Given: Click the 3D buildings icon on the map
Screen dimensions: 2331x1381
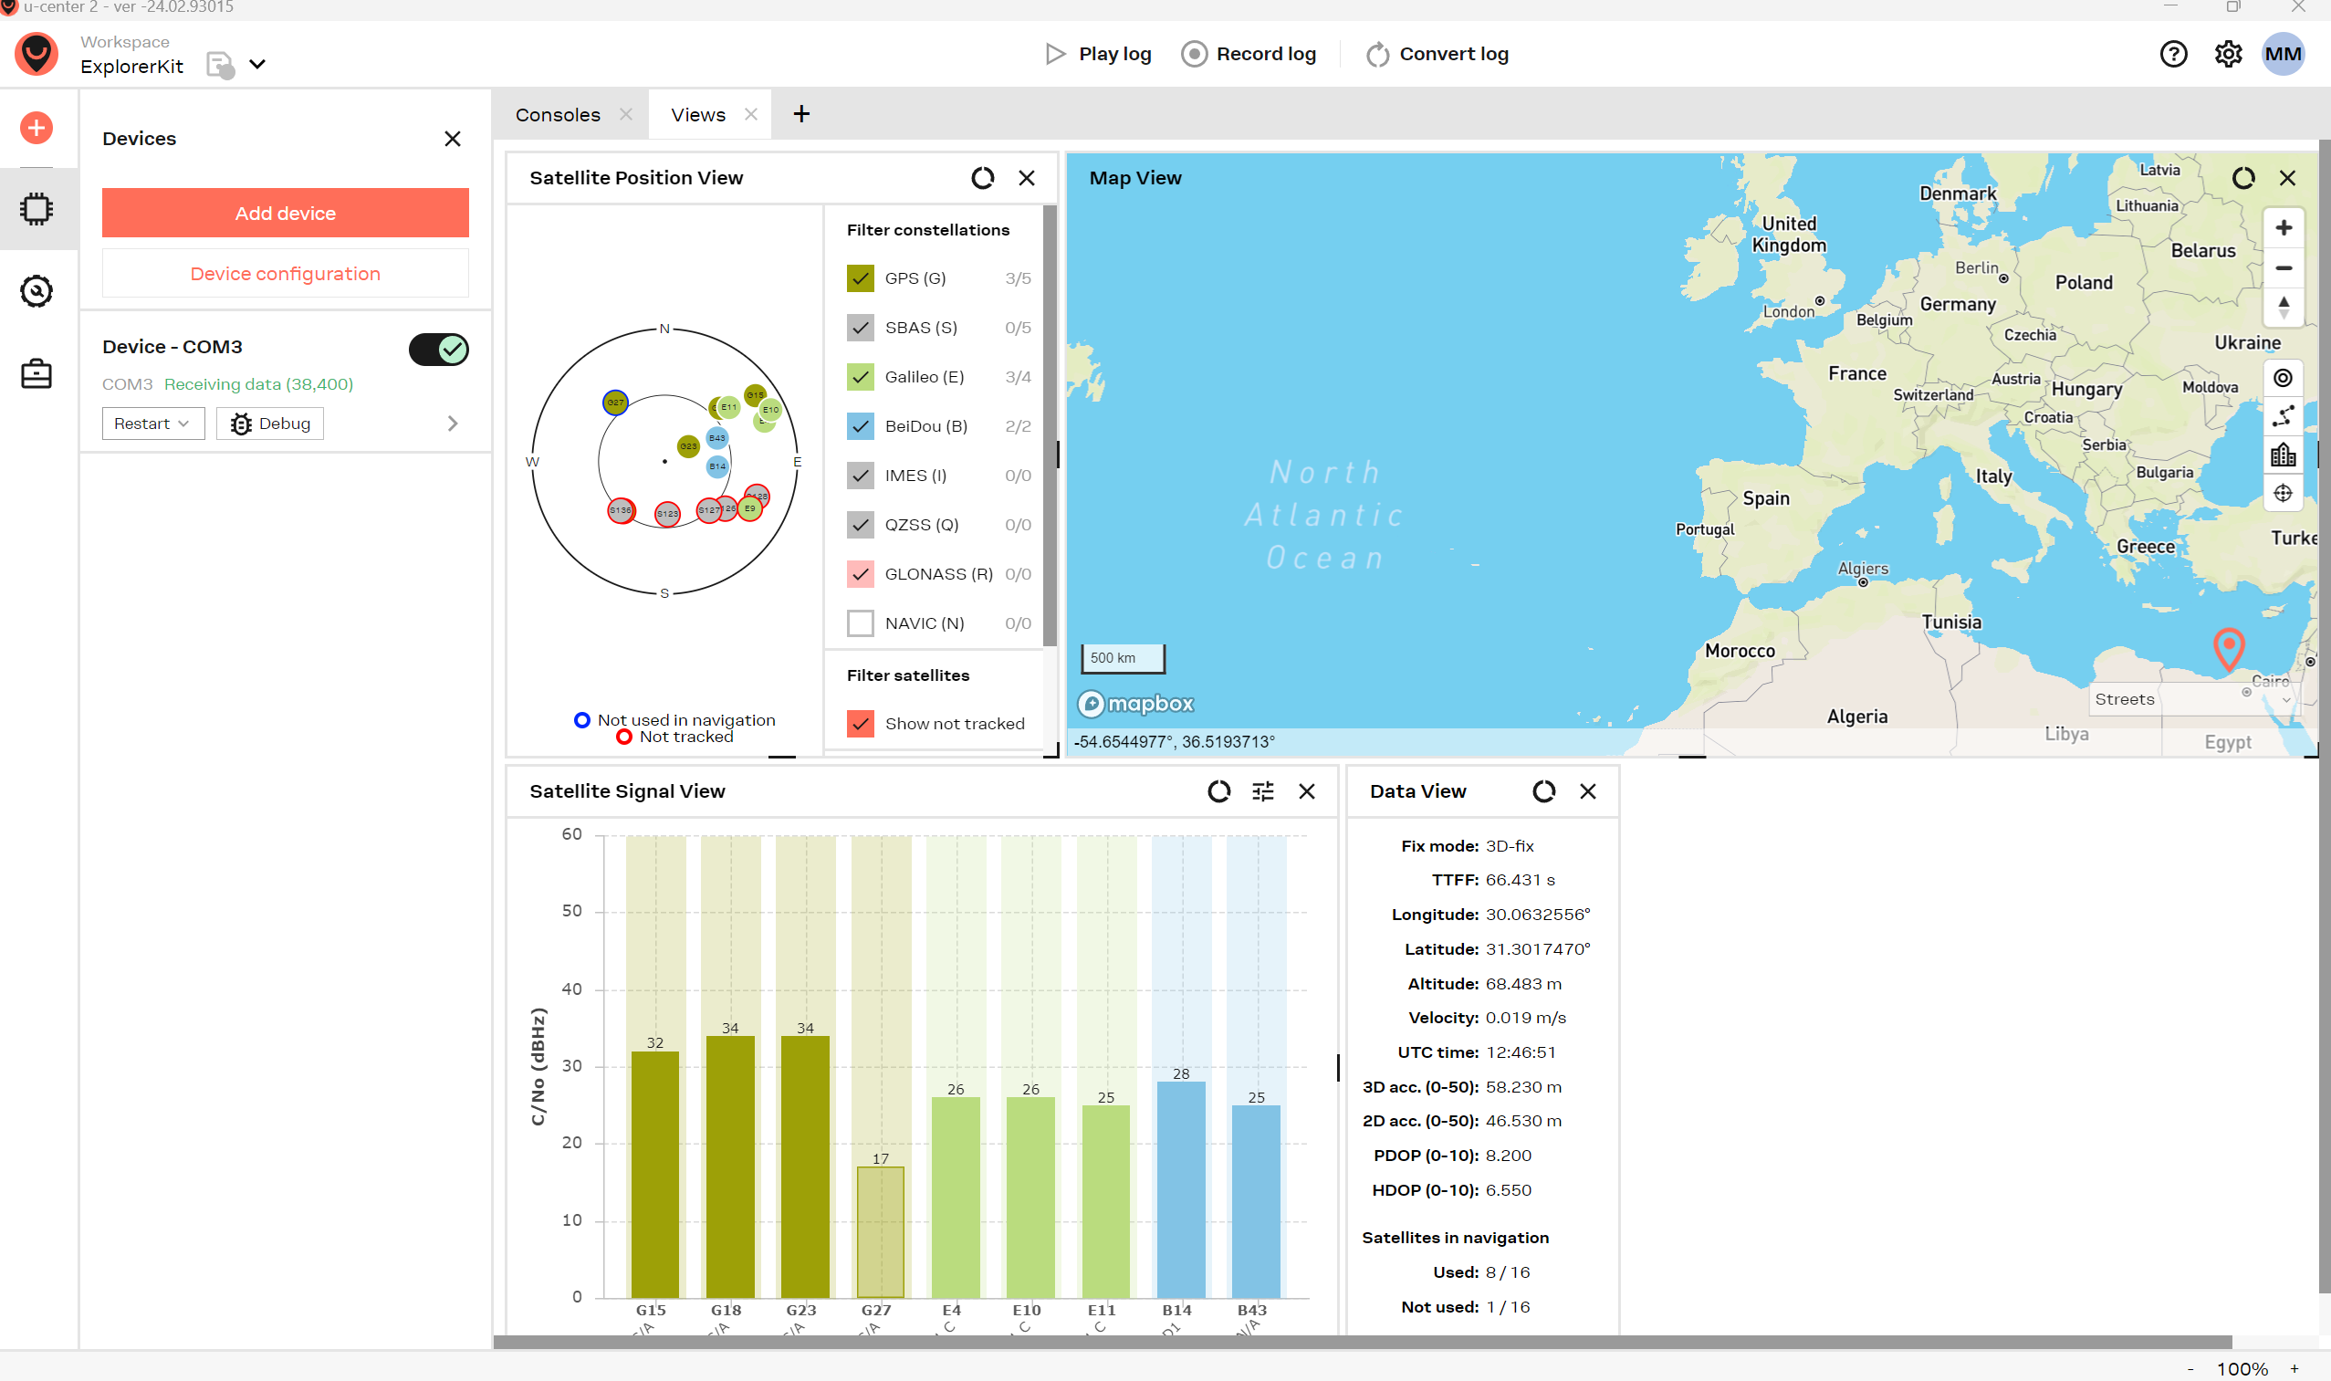Looking at the screenshot, I should 2284,455.
